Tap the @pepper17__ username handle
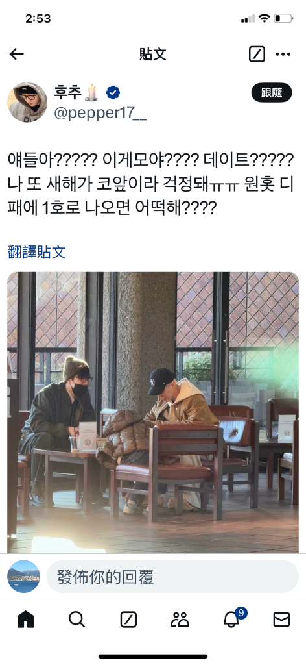 point(100,114)
